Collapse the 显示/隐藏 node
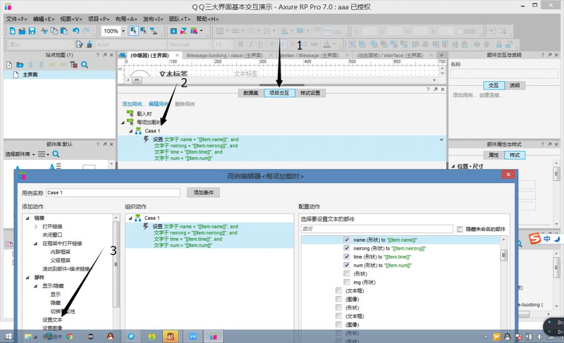Image resolution: width=564 pixels, height=343 pixels. coord(36,286)
